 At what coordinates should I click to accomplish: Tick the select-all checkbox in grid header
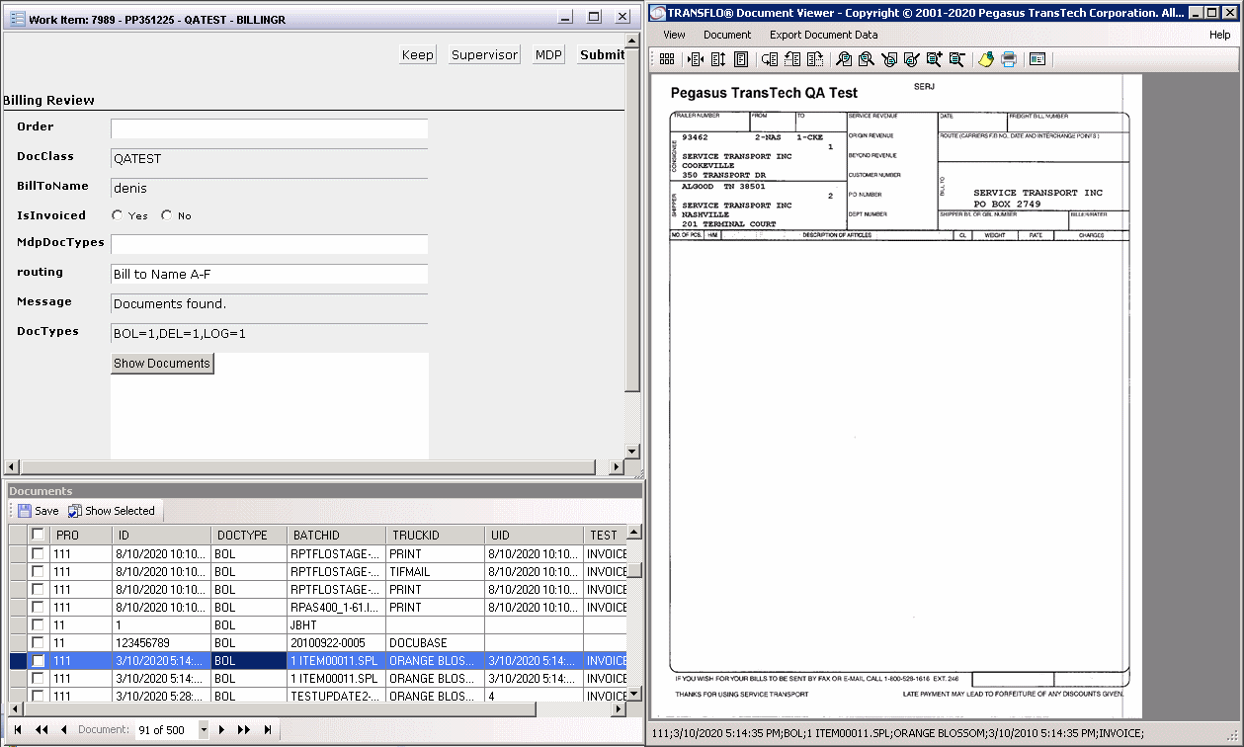(x=38, y=535)
